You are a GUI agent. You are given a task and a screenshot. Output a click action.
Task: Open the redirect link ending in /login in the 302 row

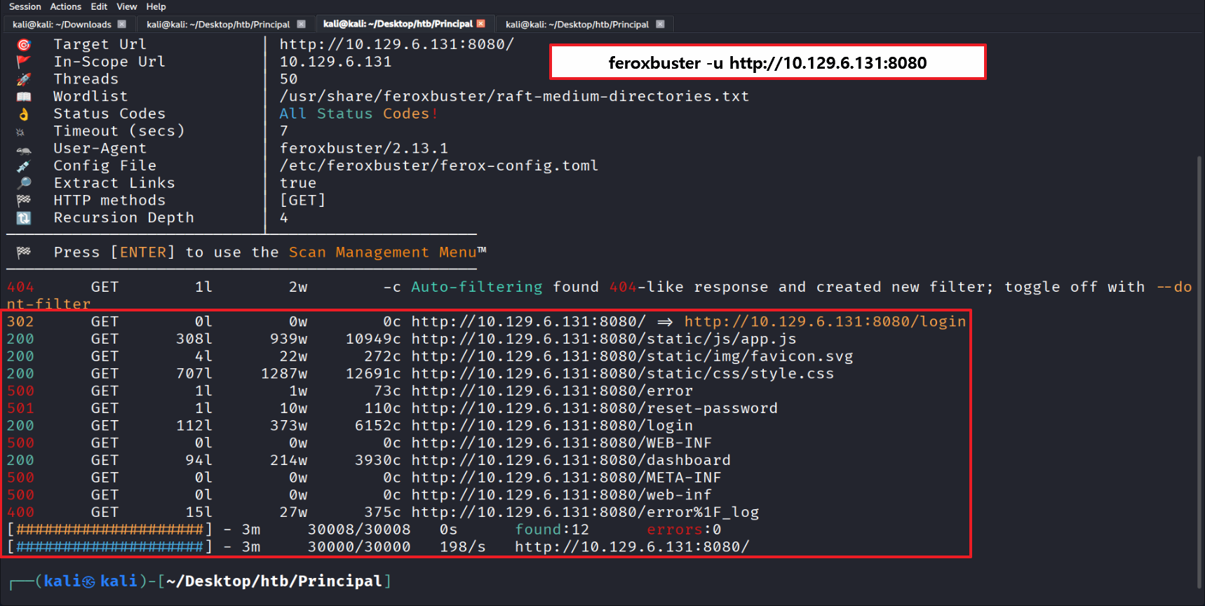pos(825,321)
